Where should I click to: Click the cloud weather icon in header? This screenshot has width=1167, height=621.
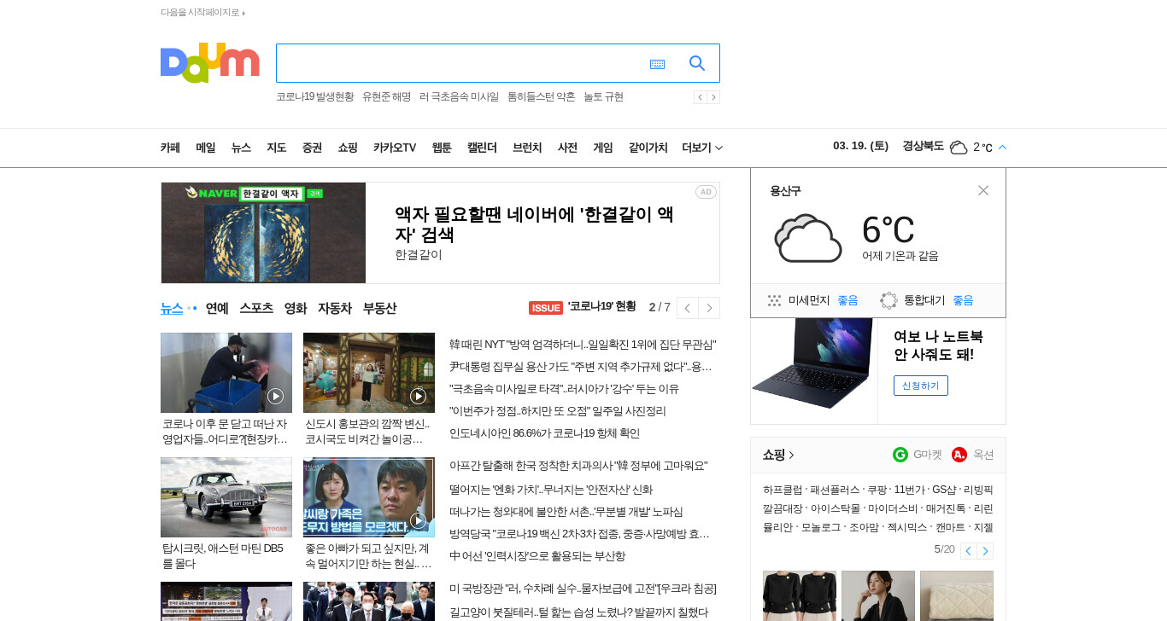click(x=959, y=148)
